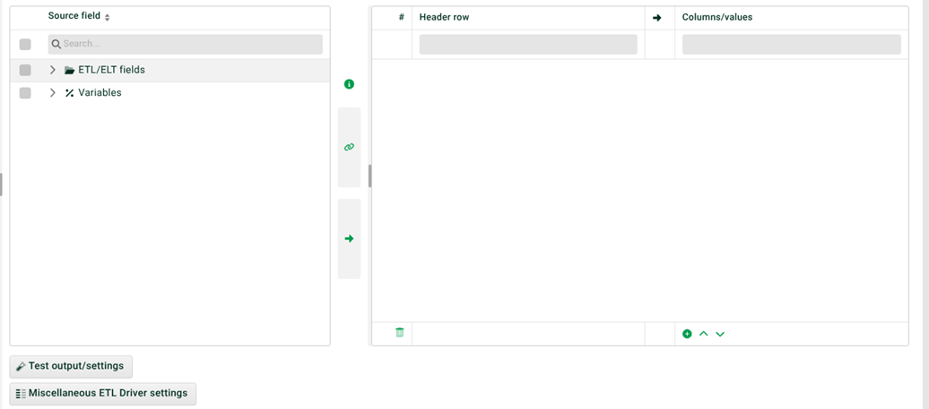Click the Header row column header
This screenshot has height=409, width=929.
tap(445, 17)
